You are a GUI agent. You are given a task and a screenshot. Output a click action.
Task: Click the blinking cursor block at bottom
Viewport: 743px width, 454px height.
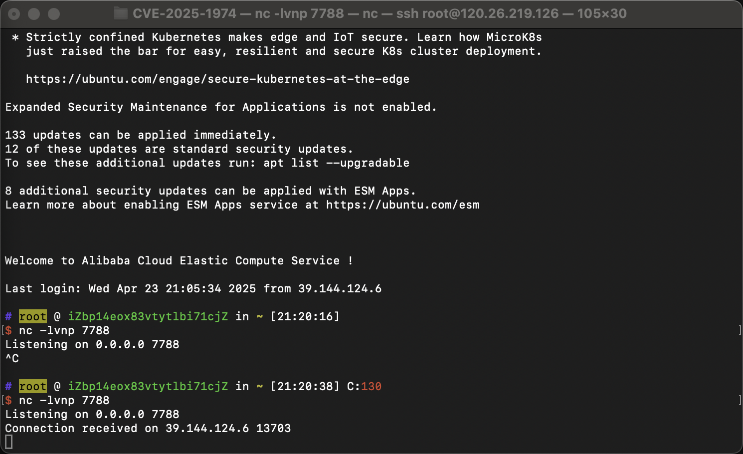(x=9, y=442)
